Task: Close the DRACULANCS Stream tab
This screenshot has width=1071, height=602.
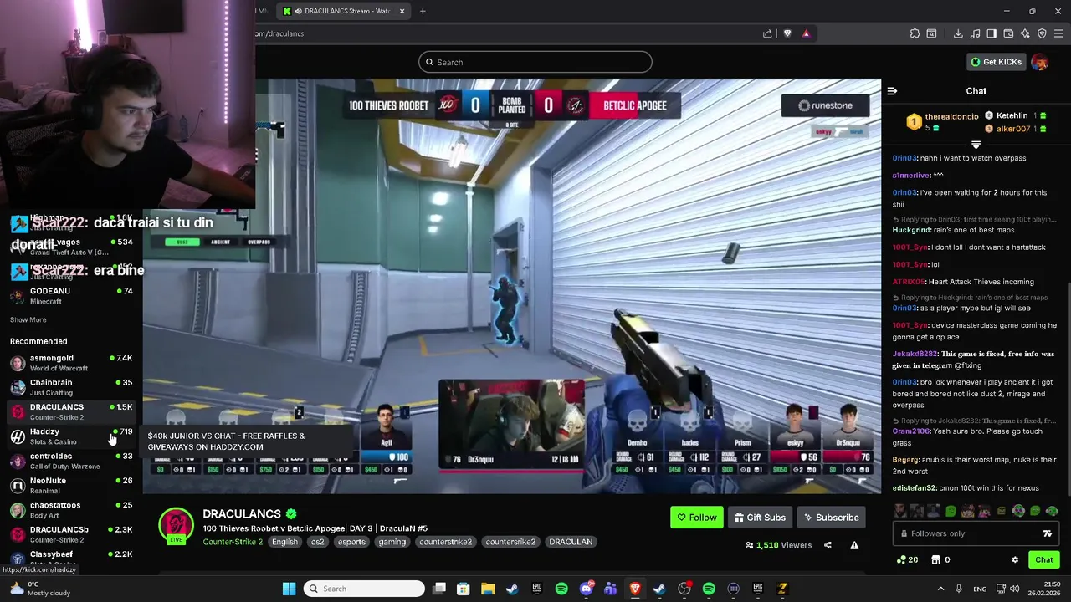Action: (402, 11)
